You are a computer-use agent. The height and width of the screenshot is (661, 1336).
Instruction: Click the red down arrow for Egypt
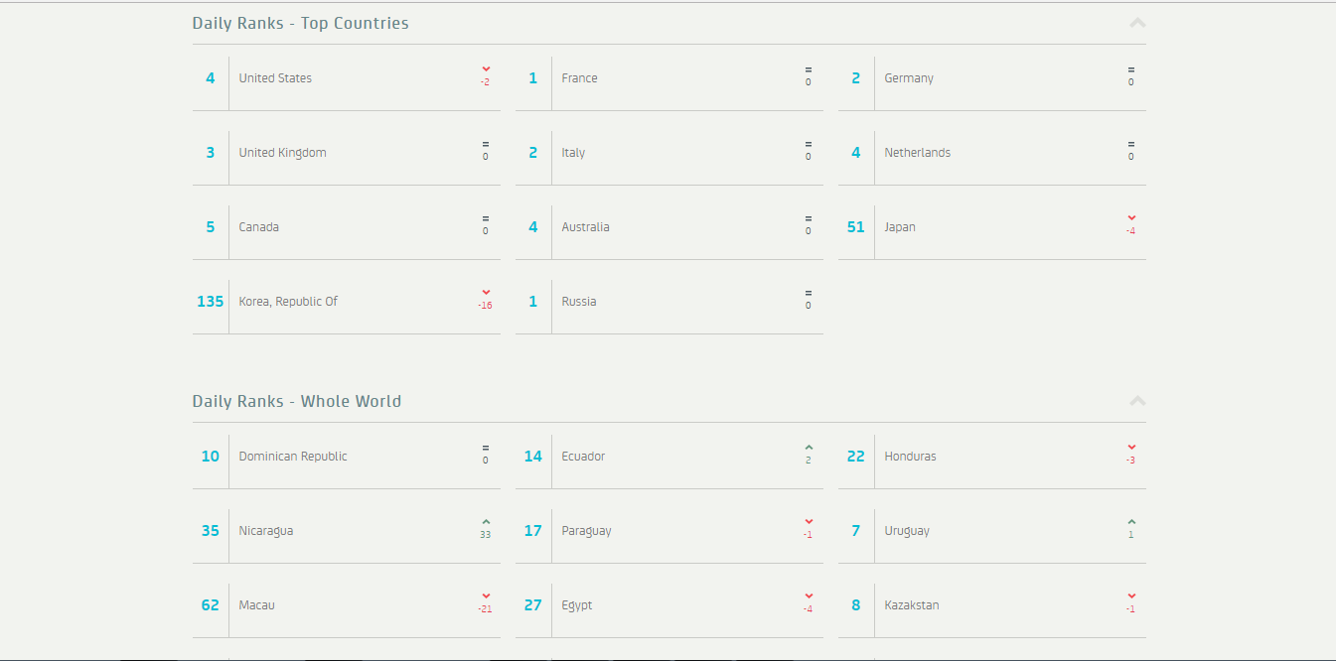809,596
